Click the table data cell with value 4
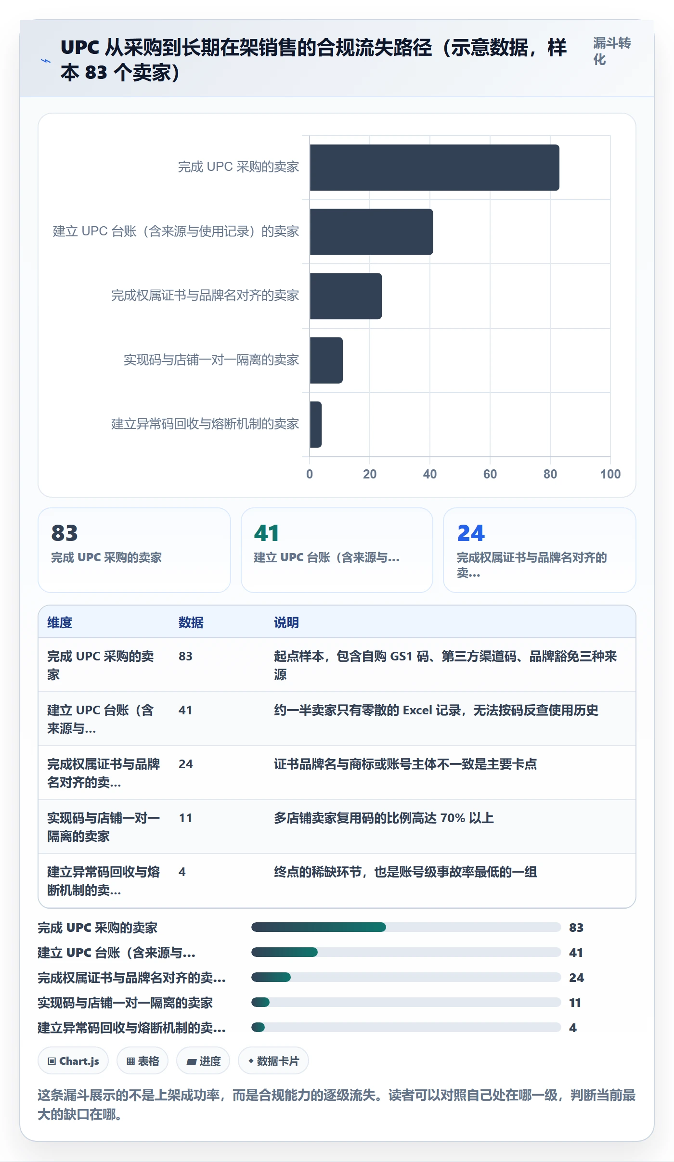 182,872
